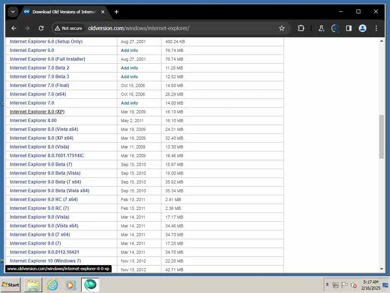This screenshot has width=390, height=293.
Task: Open Internet Explorer 9.0.8112.16421 link
Action: 45,252
